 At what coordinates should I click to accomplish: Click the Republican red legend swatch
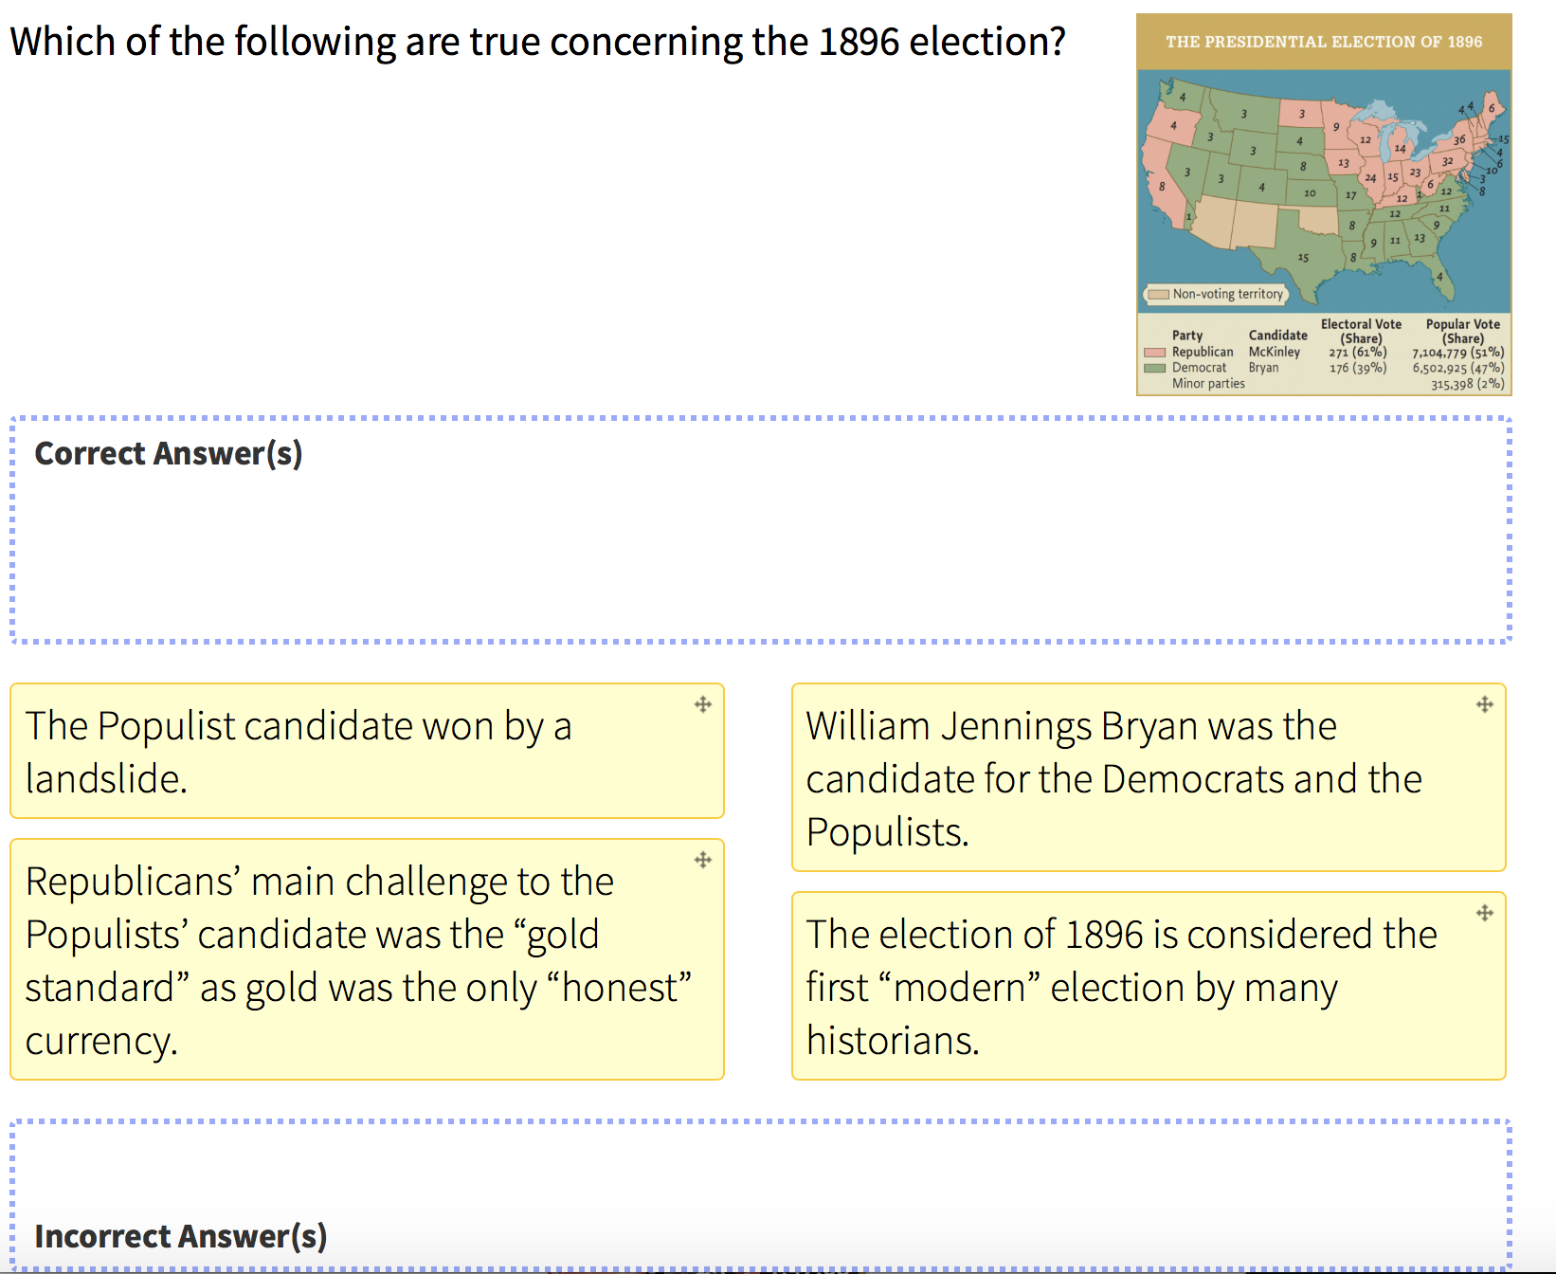(x=1154, y=352)
